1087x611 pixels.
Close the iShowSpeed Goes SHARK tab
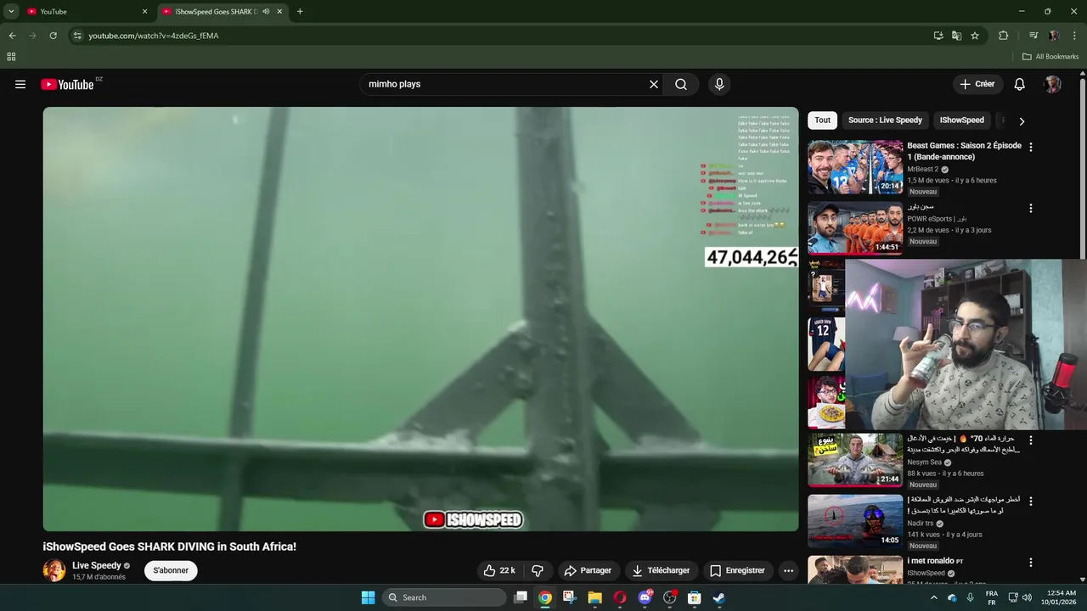(279, 11)
